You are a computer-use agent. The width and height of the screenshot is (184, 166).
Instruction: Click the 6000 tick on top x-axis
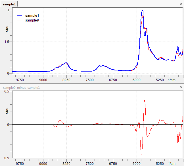coord(137,80)
